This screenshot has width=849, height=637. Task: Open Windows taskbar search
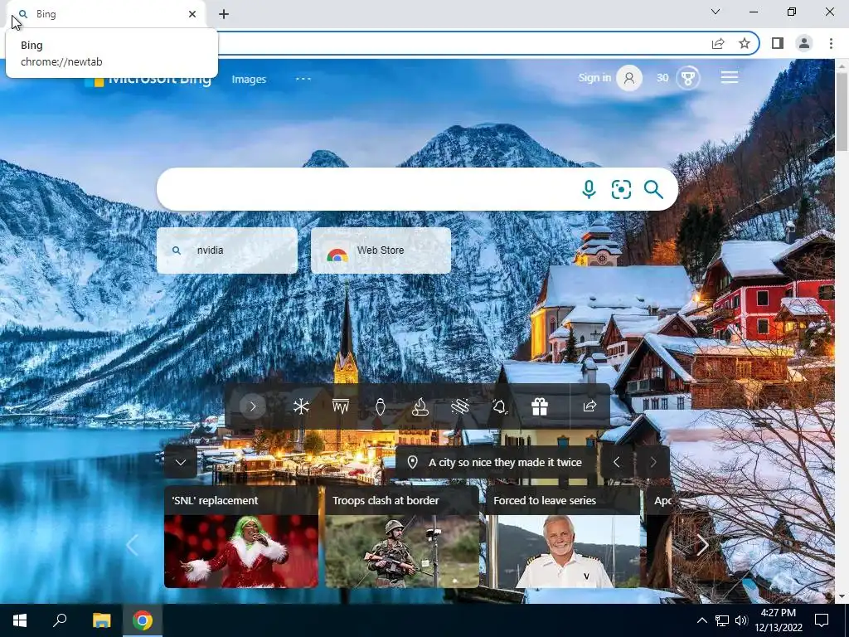coord(60,620)
